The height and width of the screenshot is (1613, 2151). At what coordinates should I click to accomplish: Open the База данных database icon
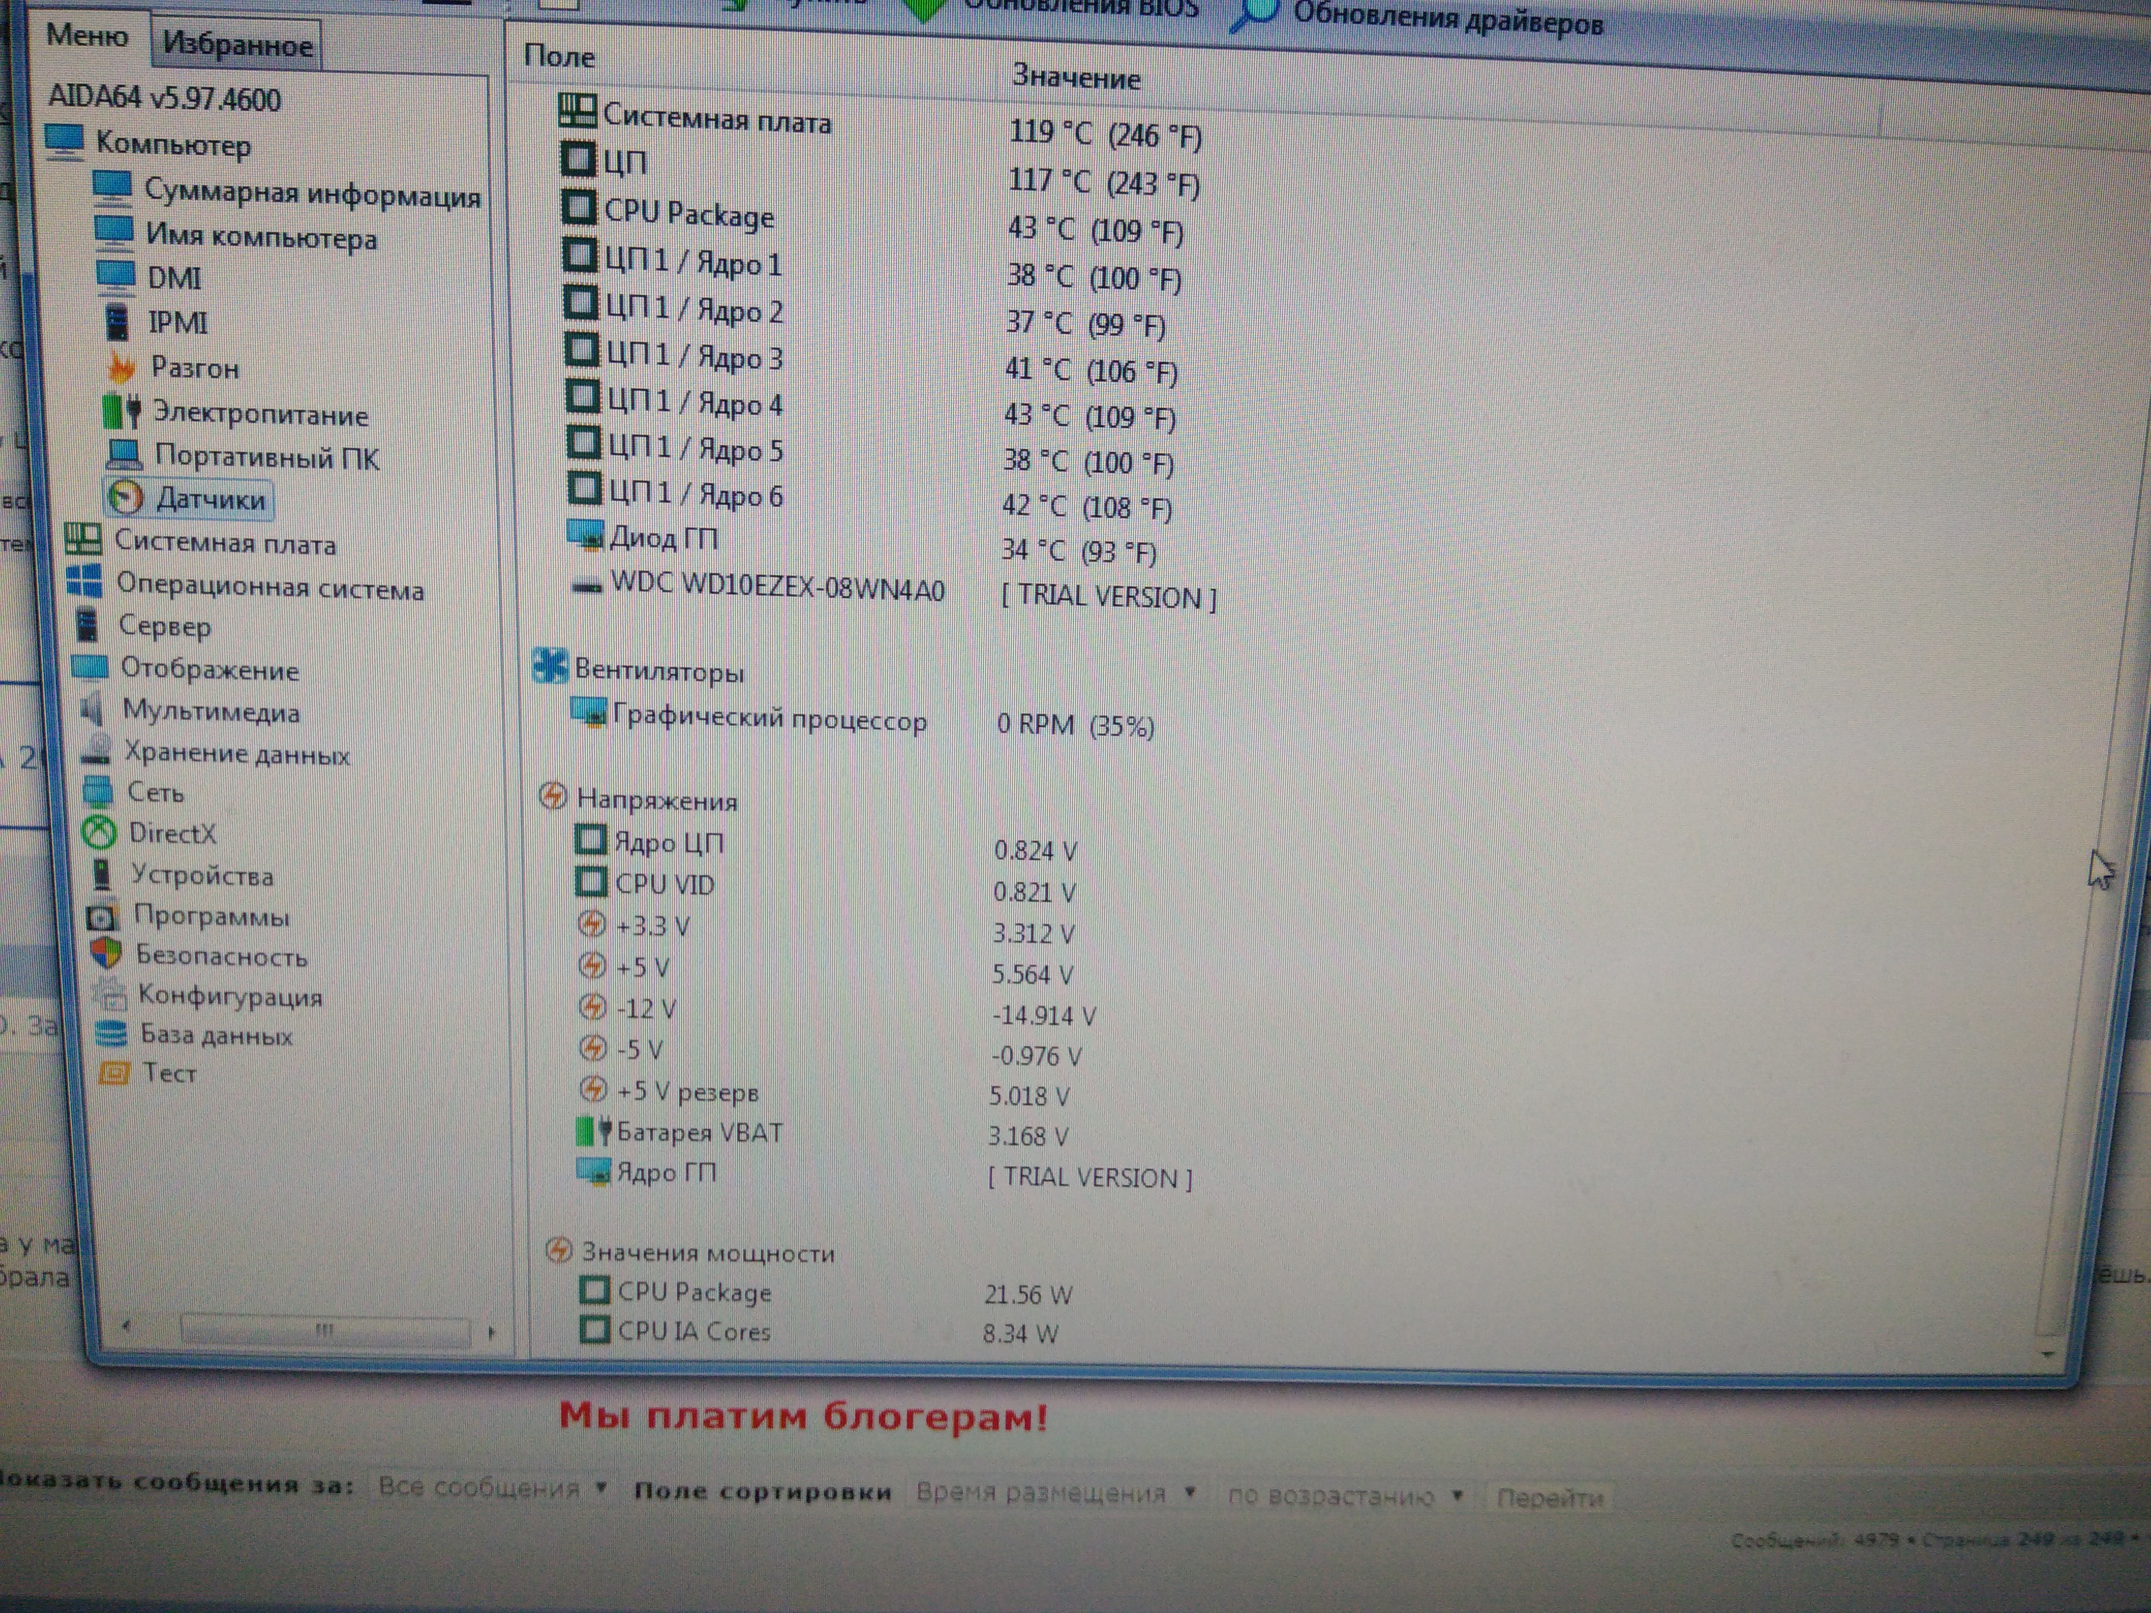click(111, 1033)
